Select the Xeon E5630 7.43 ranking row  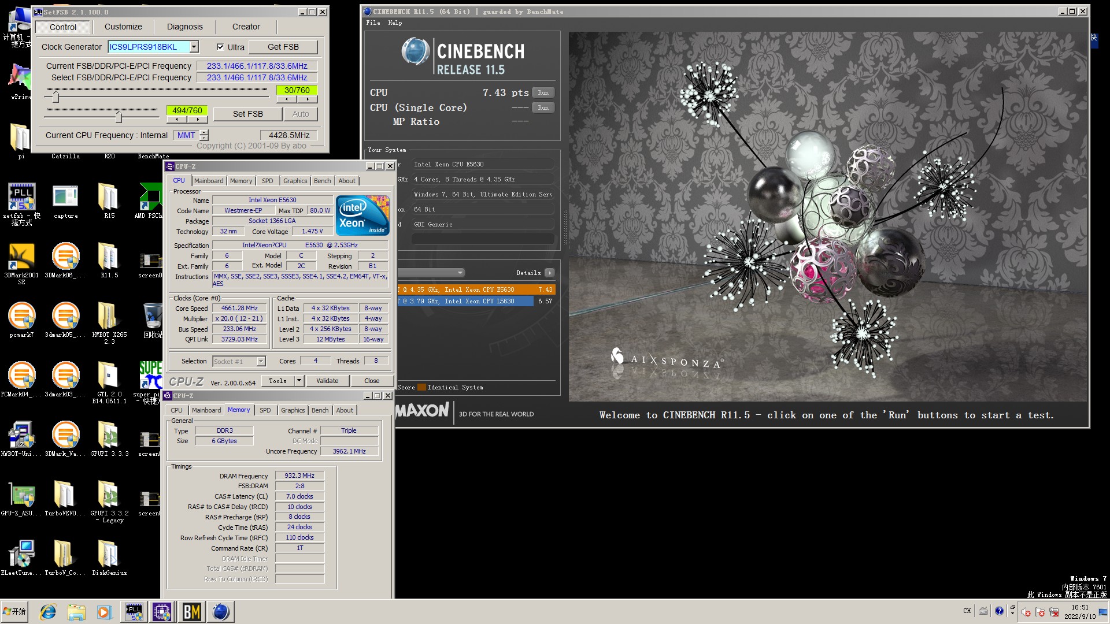point(476,290)
